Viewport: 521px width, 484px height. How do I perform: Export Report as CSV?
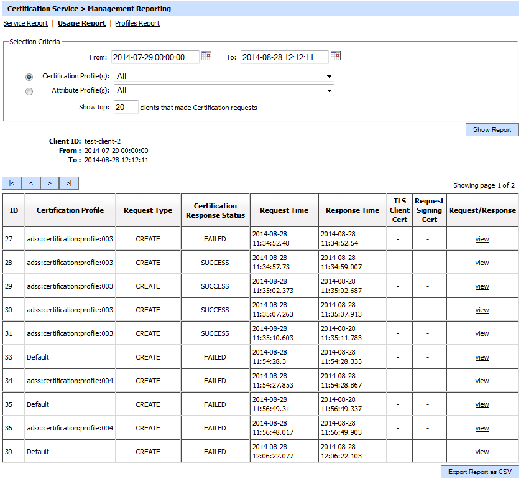pyautogui.click(x=479, y=472)
